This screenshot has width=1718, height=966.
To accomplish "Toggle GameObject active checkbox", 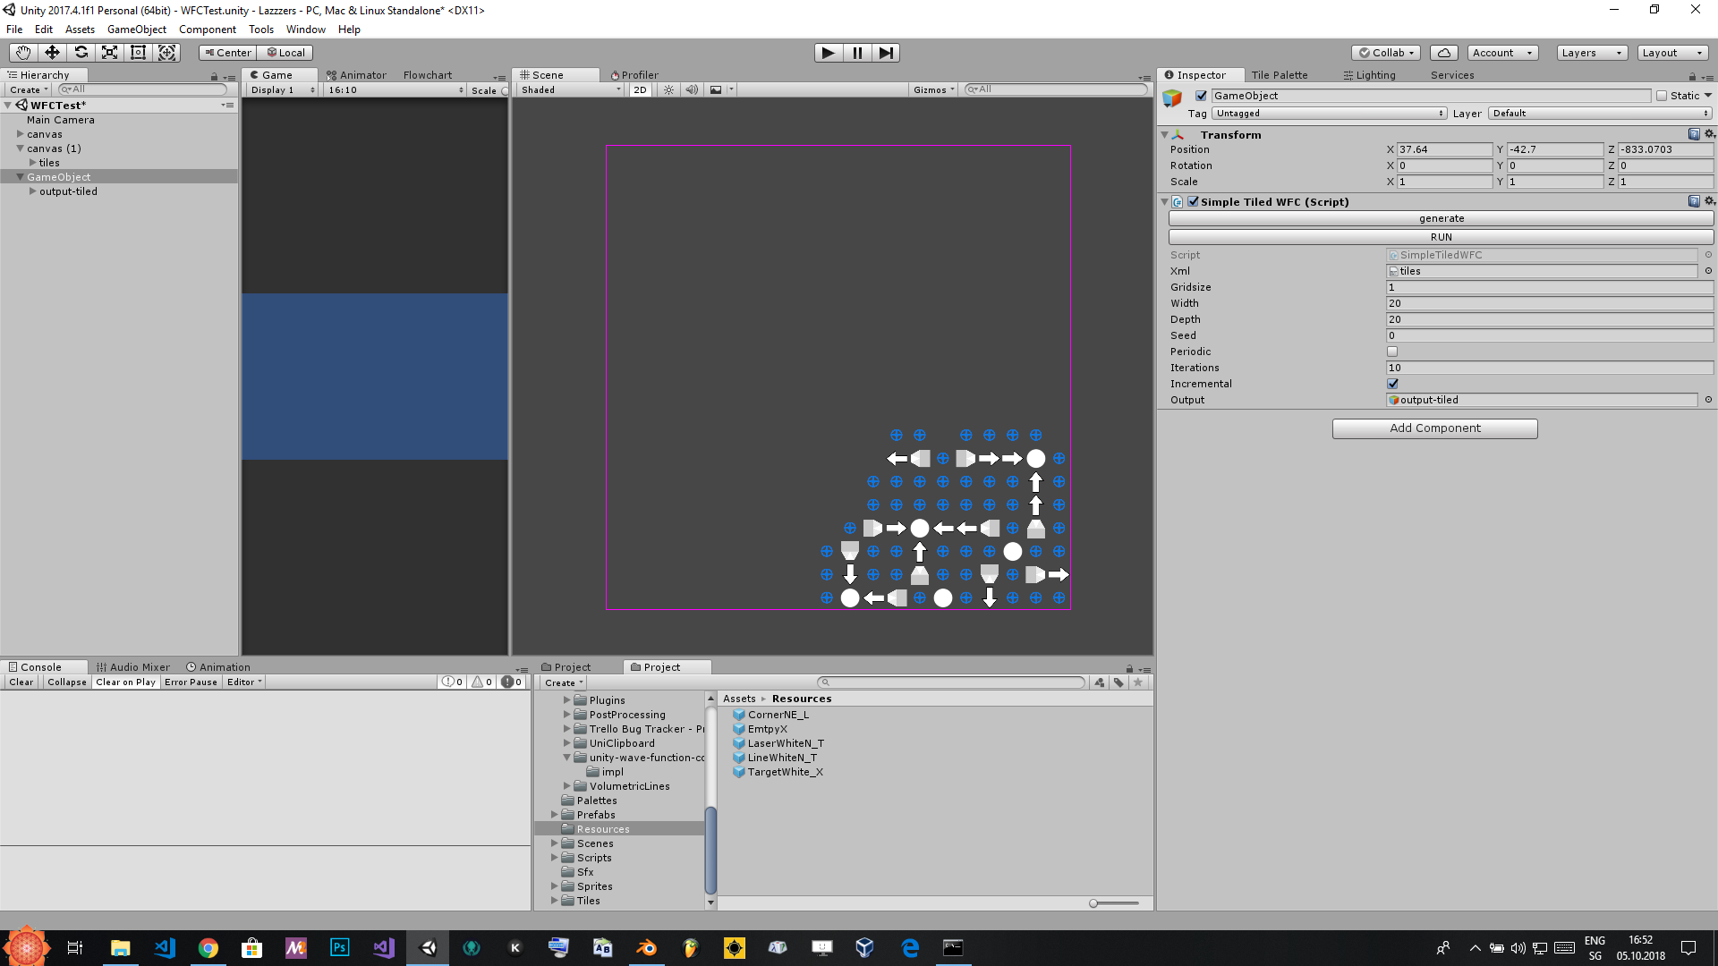I will [x=1202, y=96].
